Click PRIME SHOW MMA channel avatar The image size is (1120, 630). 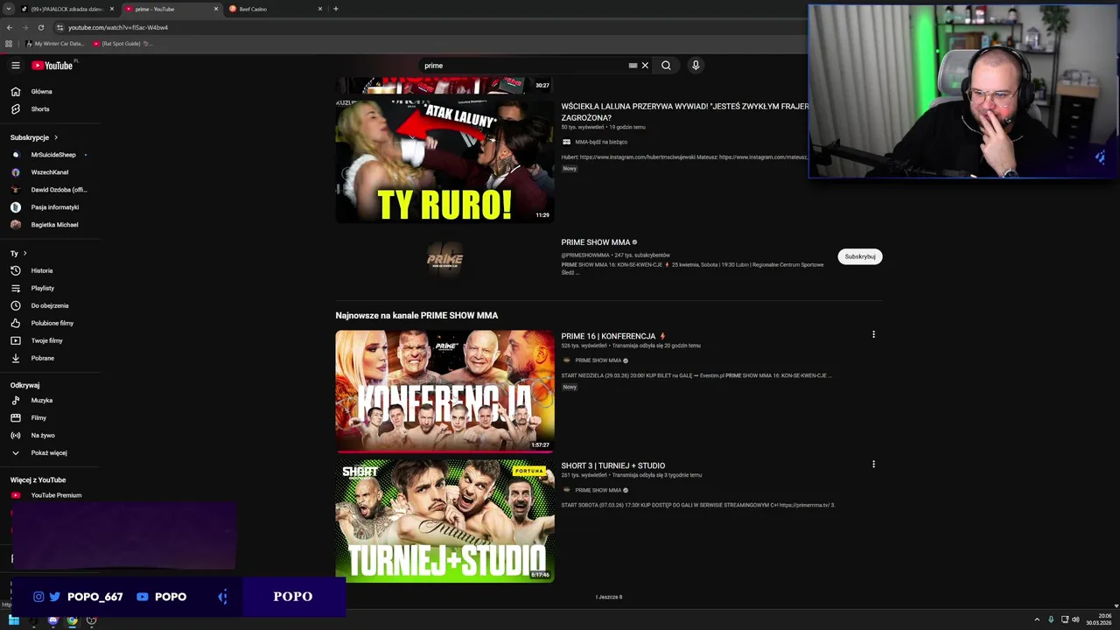[x=444, y=259]
